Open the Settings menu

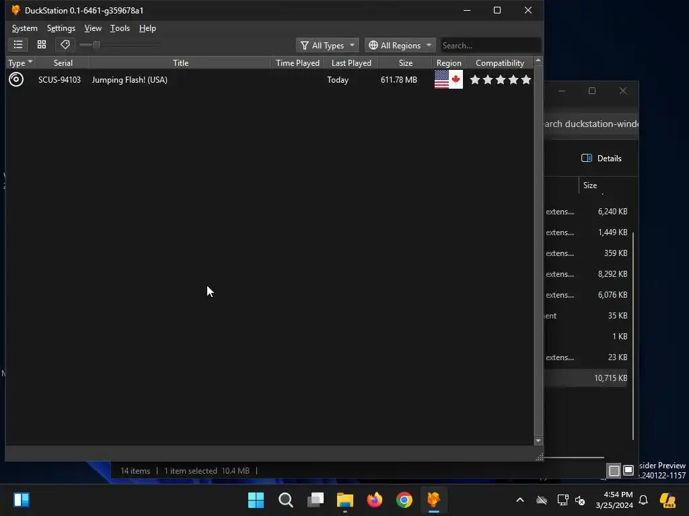coord(61,28)
